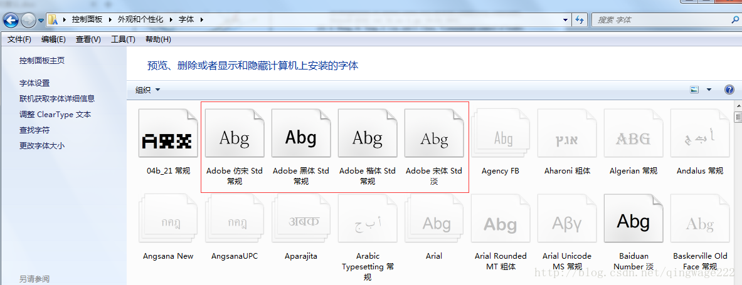
Task: Open the 组织 dropdown button
Action: click(148, 90)
